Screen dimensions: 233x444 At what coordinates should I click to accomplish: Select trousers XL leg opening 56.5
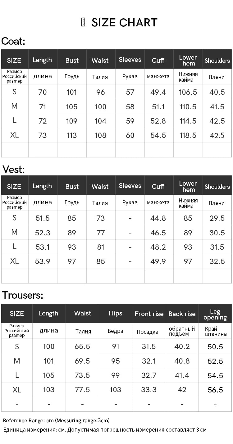[x=215, y=390]
